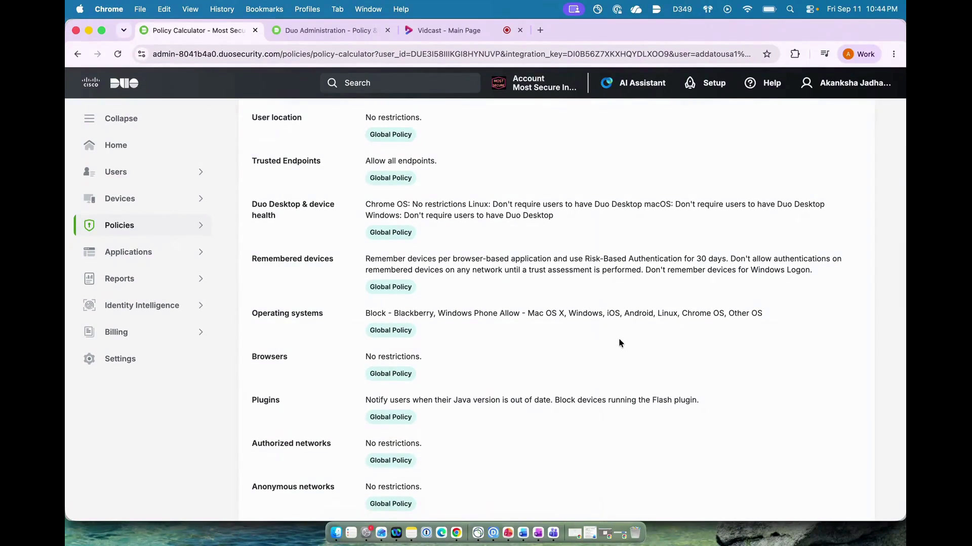Open macOS Spotlight search

[x=790, y=9]
